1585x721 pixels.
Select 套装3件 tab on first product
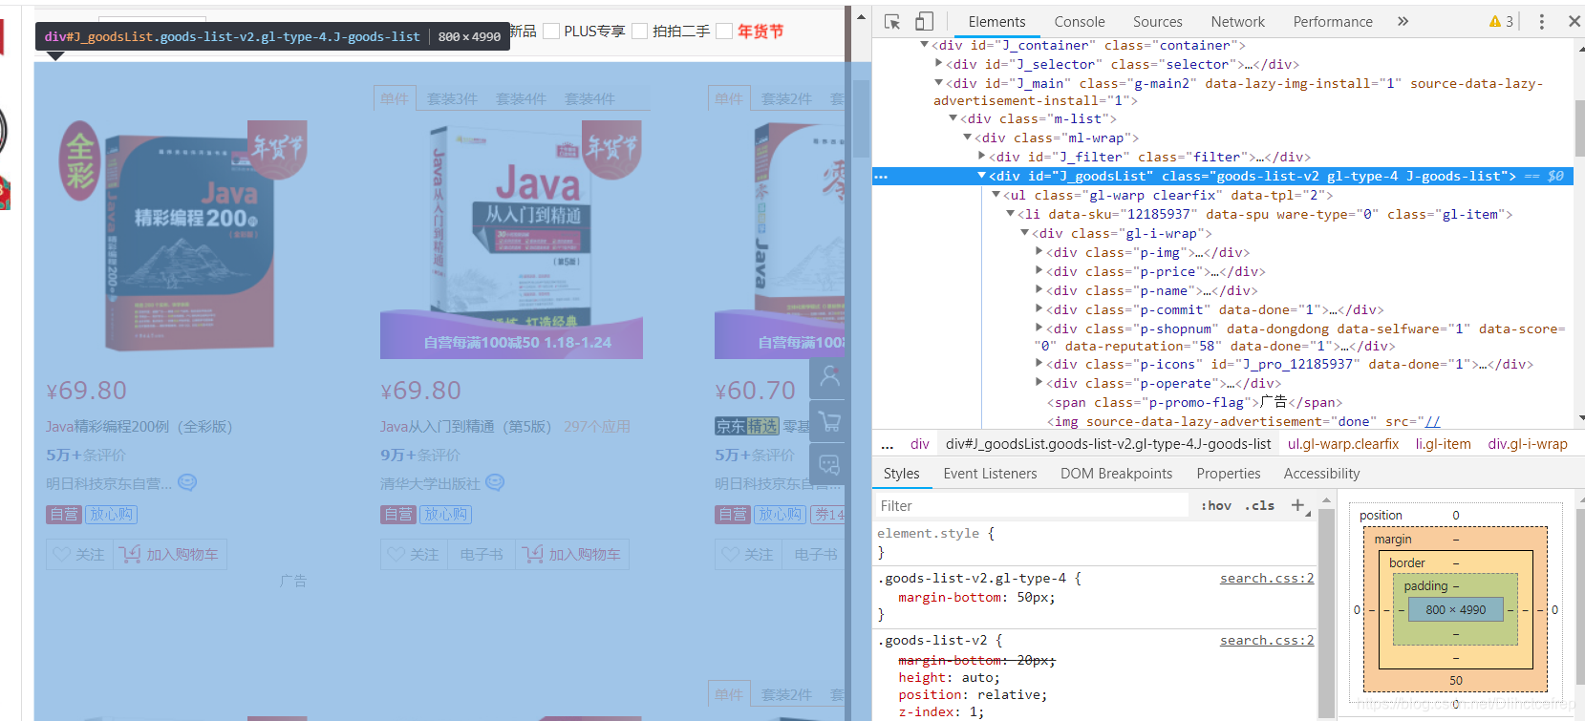pos(452,99)
